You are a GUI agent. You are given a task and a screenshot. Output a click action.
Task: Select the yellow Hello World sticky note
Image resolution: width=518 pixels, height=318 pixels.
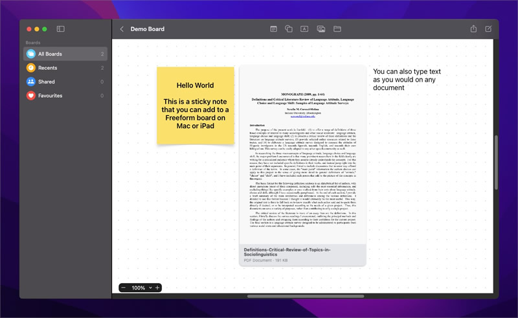[196, 106]
